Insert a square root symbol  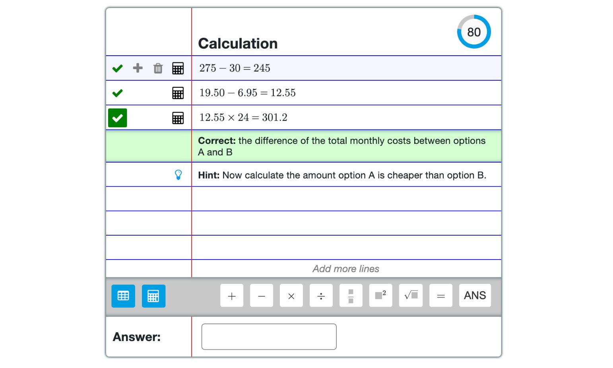[x=410, y=296]
